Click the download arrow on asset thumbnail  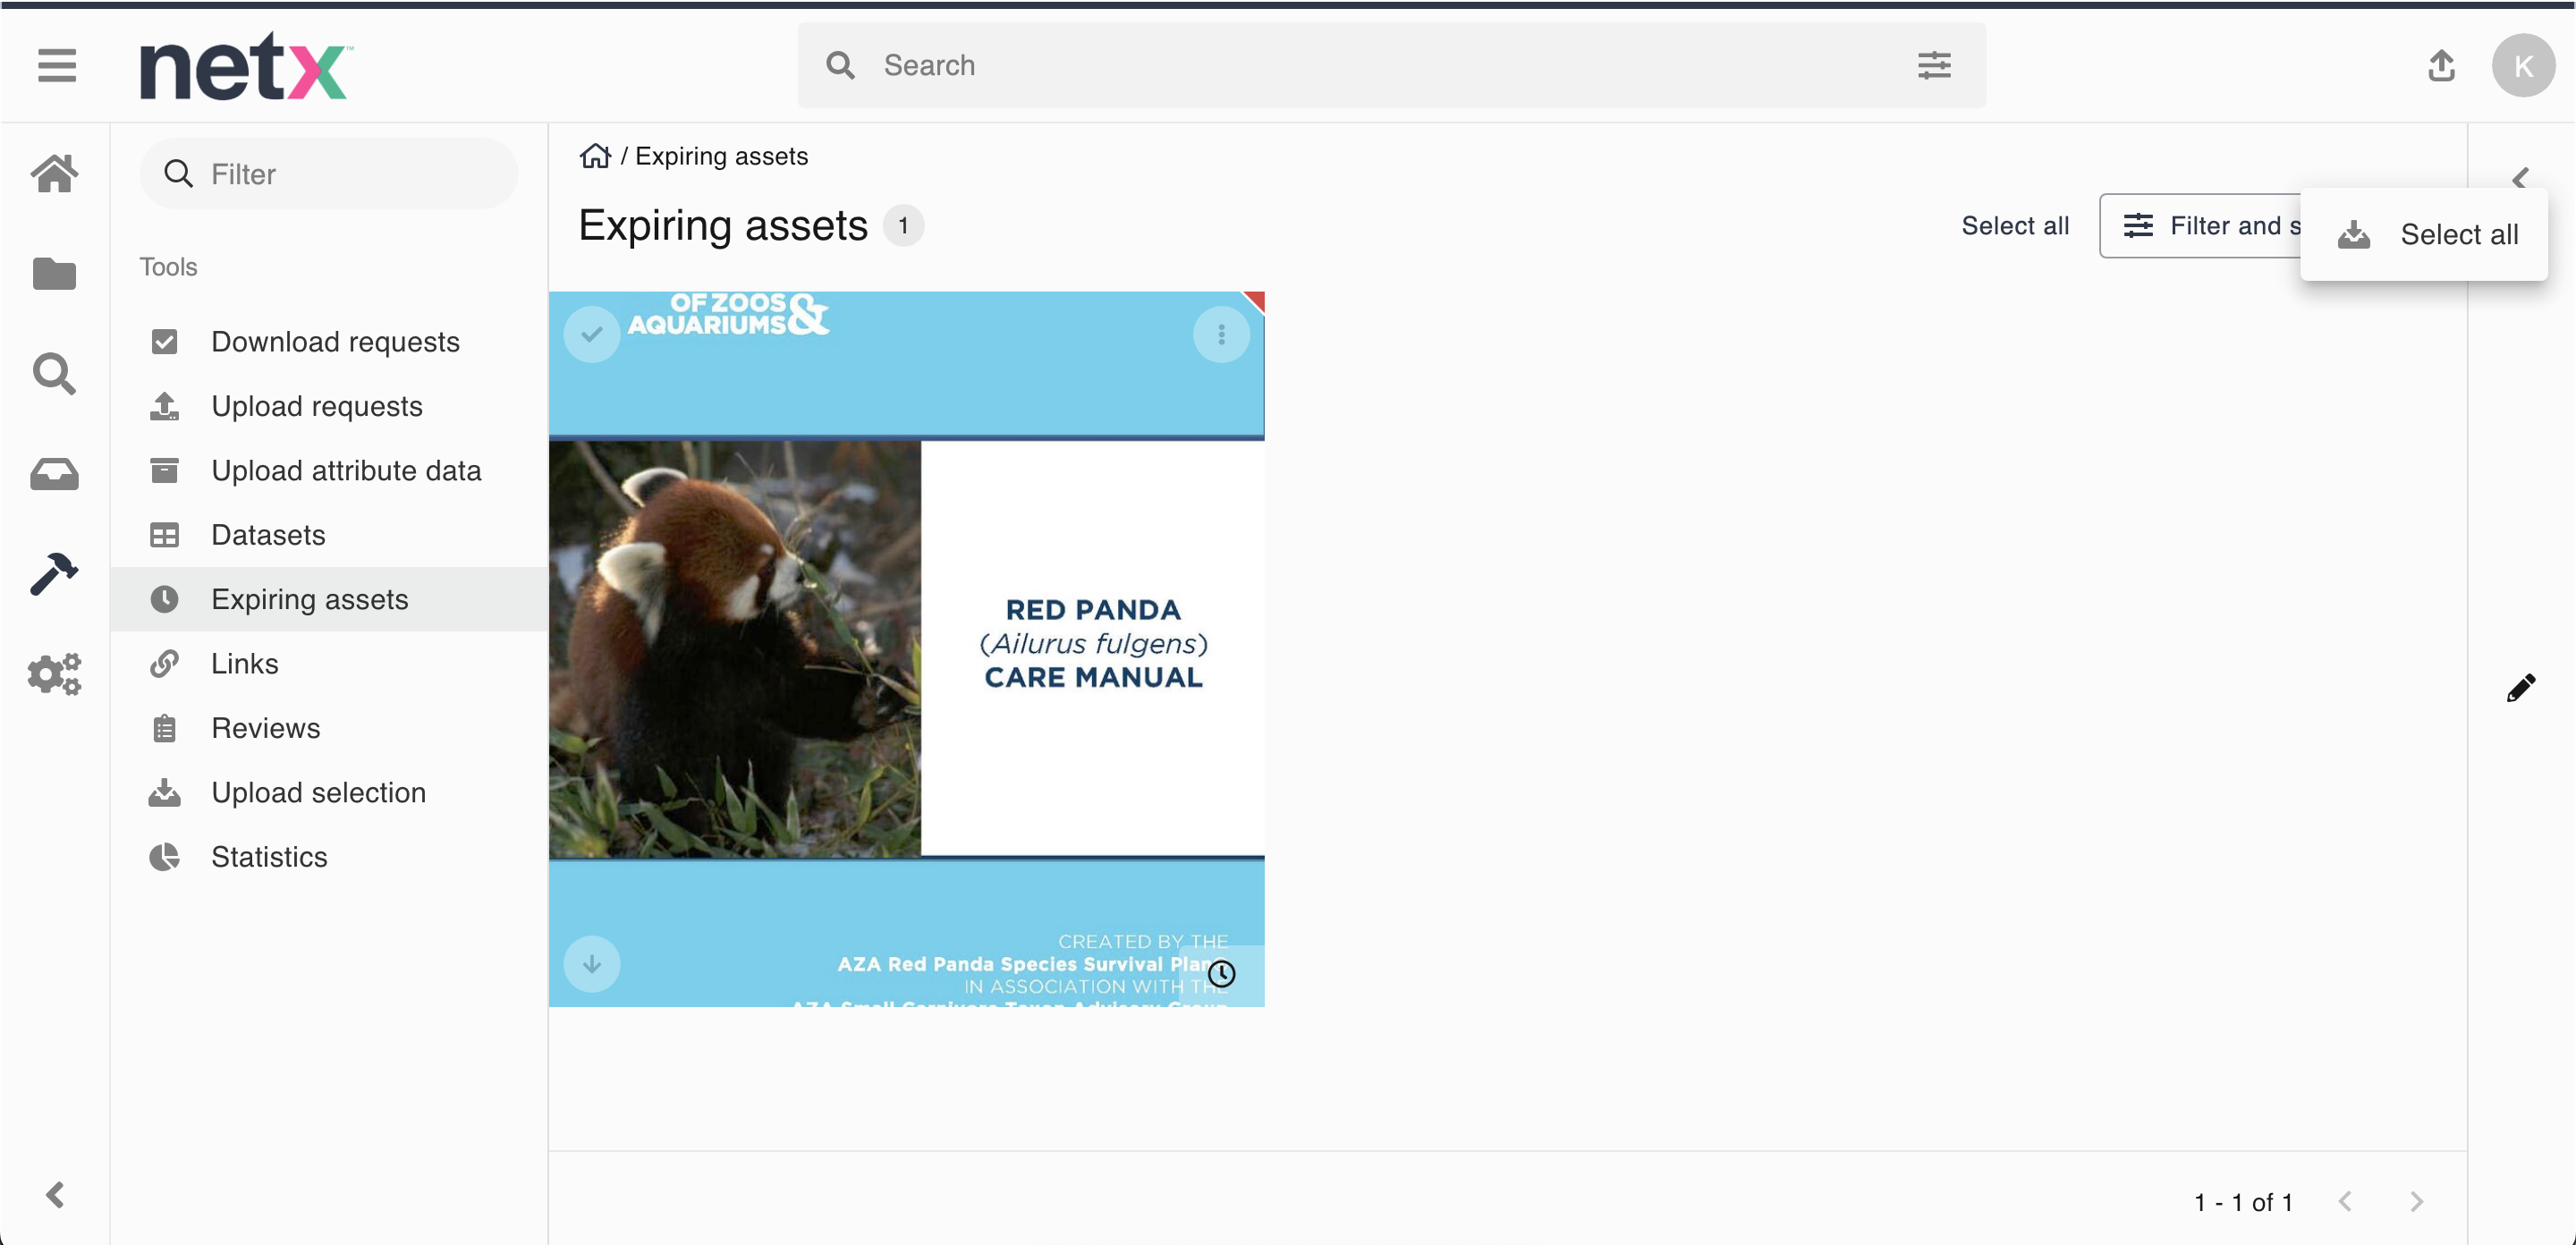click(x=592, y=964)
